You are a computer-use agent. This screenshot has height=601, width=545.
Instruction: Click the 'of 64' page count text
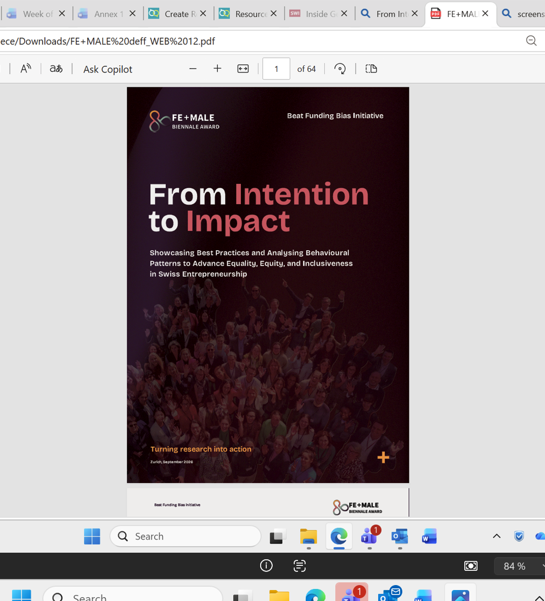306,69
